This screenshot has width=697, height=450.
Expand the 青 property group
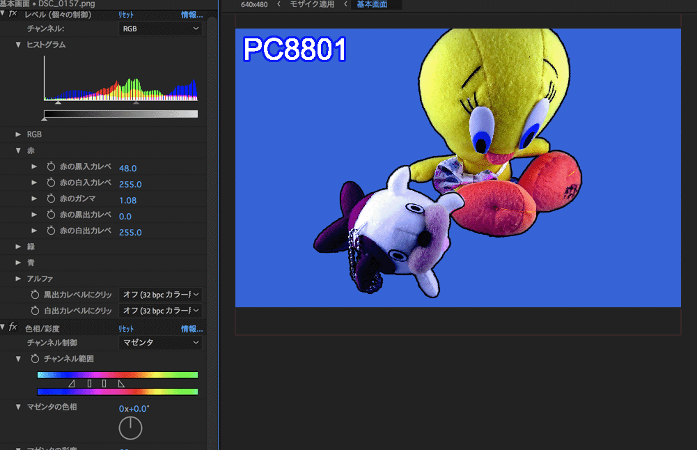18,263
